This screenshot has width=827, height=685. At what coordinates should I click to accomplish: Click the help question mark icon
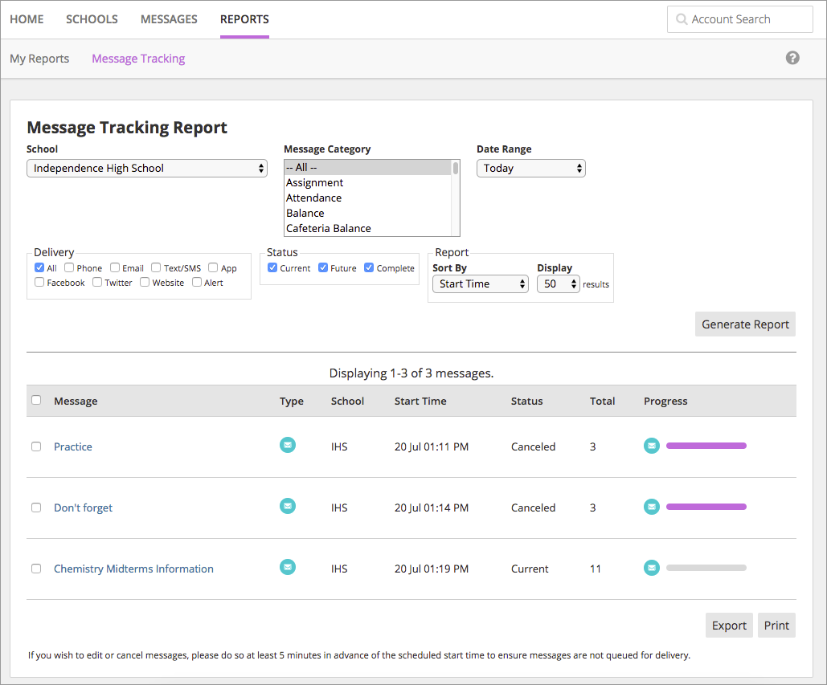[x=792, y=58]
